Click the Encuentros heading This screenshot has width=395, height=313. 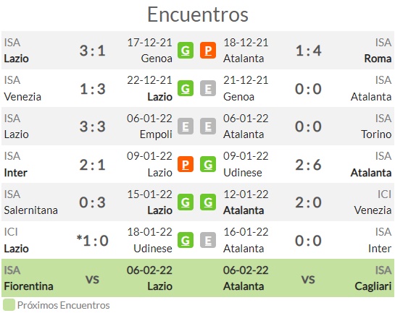pyautogui.click(x=198, y=14)
